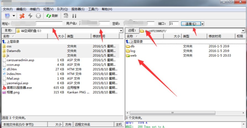This screenshot has height=128, width=247.
Task: Focus the 地址 address input field
Action: tap(36, 24)
